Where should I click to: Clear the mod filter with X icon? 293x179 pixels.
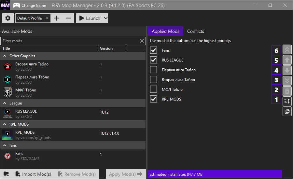[142, 41]
